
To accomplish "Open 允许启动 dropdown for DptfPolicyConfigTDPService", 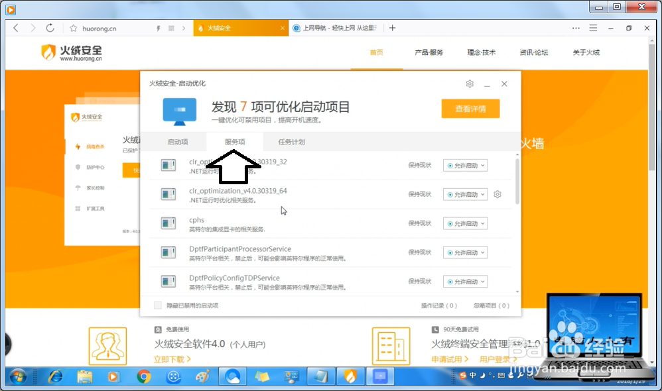I will [x=465, y=282].
